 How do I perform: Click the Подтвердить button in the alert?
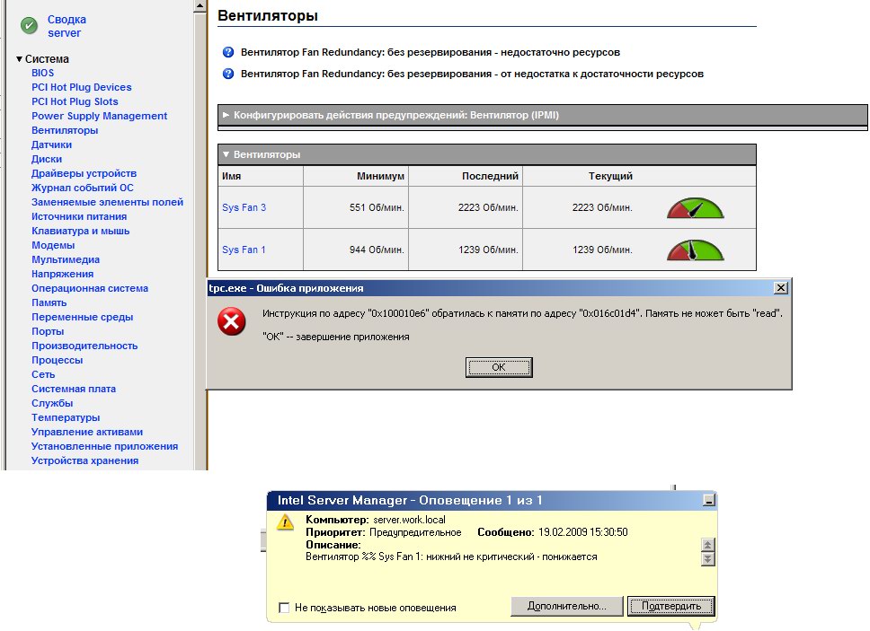click(x=670, y=606)
